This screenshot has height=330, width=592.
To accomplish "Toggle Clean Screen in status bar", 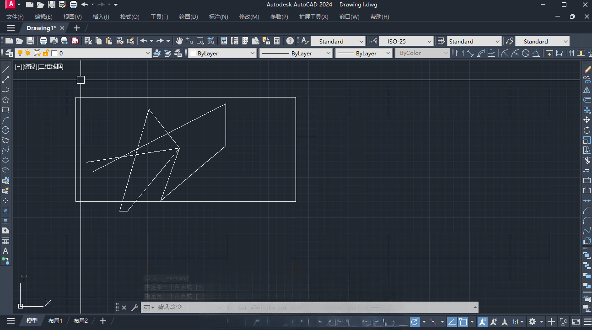I will coord(576,322).
